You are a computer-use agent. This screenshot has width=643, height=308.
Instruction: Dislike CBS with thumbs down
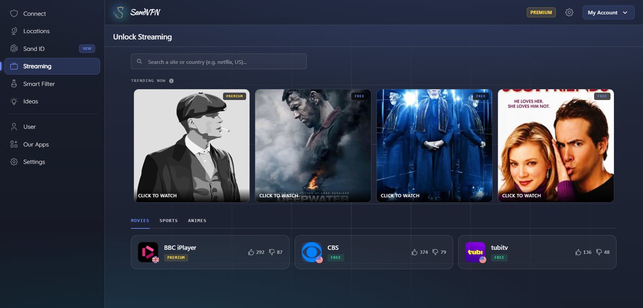point(436,252)
